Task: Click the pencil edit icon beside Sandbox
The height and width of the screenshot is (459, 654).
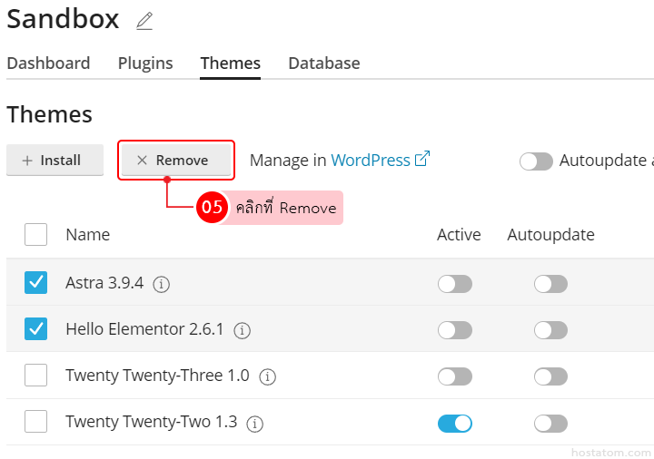Action: 144,21
